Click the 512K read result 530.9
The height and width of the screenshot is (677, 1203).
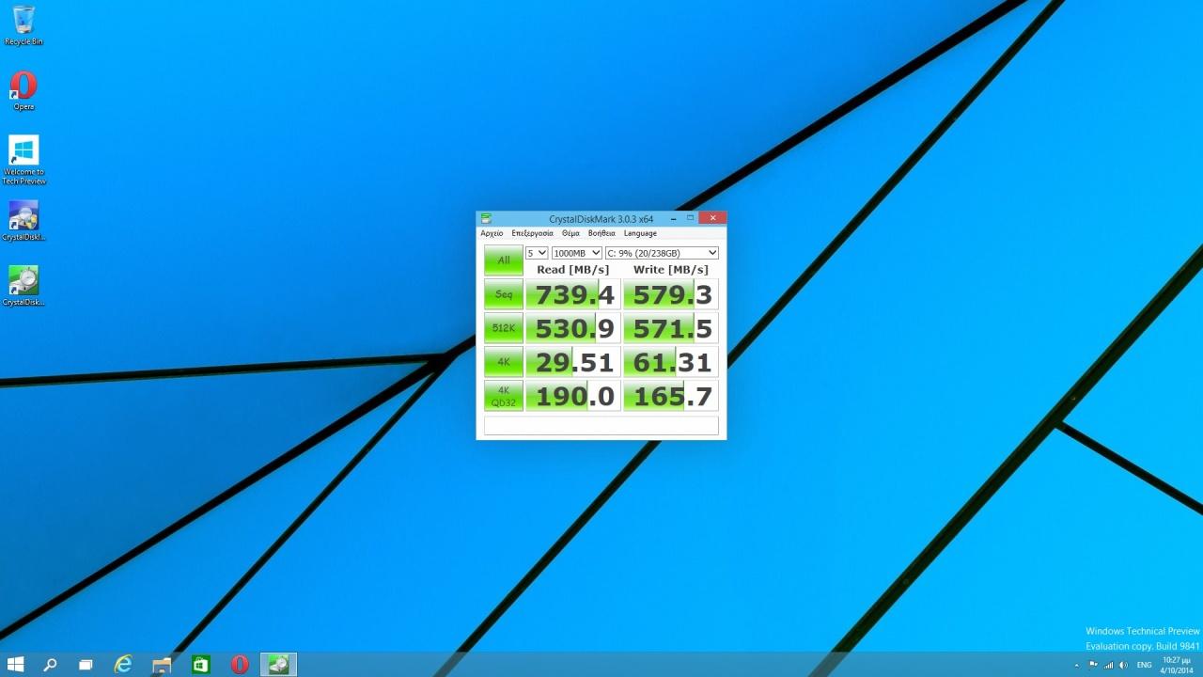tap(573, 328)
